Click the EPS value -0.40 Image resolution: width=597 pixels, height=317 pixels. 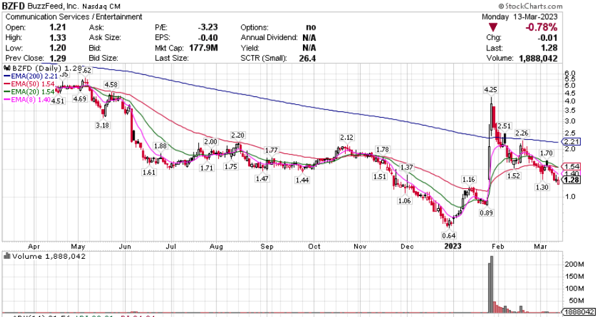208,38
